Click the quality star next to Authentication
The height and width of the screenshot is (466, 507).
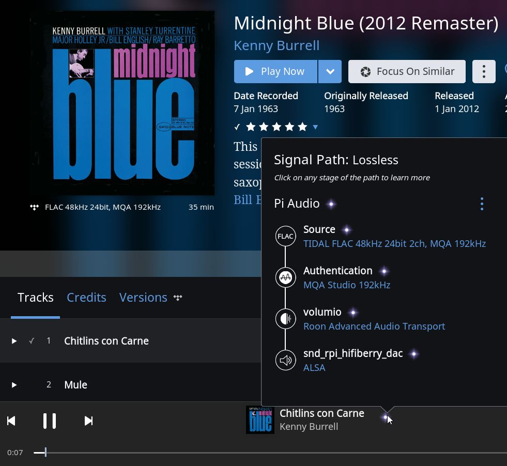[x=384, y=271]
